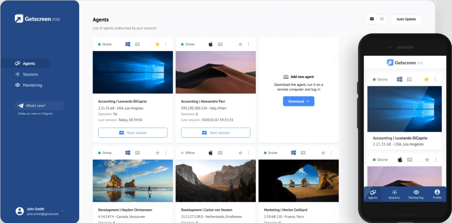The width and height of the screenshot is (452, 223).
Task: Click the Add new agent icon
Action: tap(286, 77)
